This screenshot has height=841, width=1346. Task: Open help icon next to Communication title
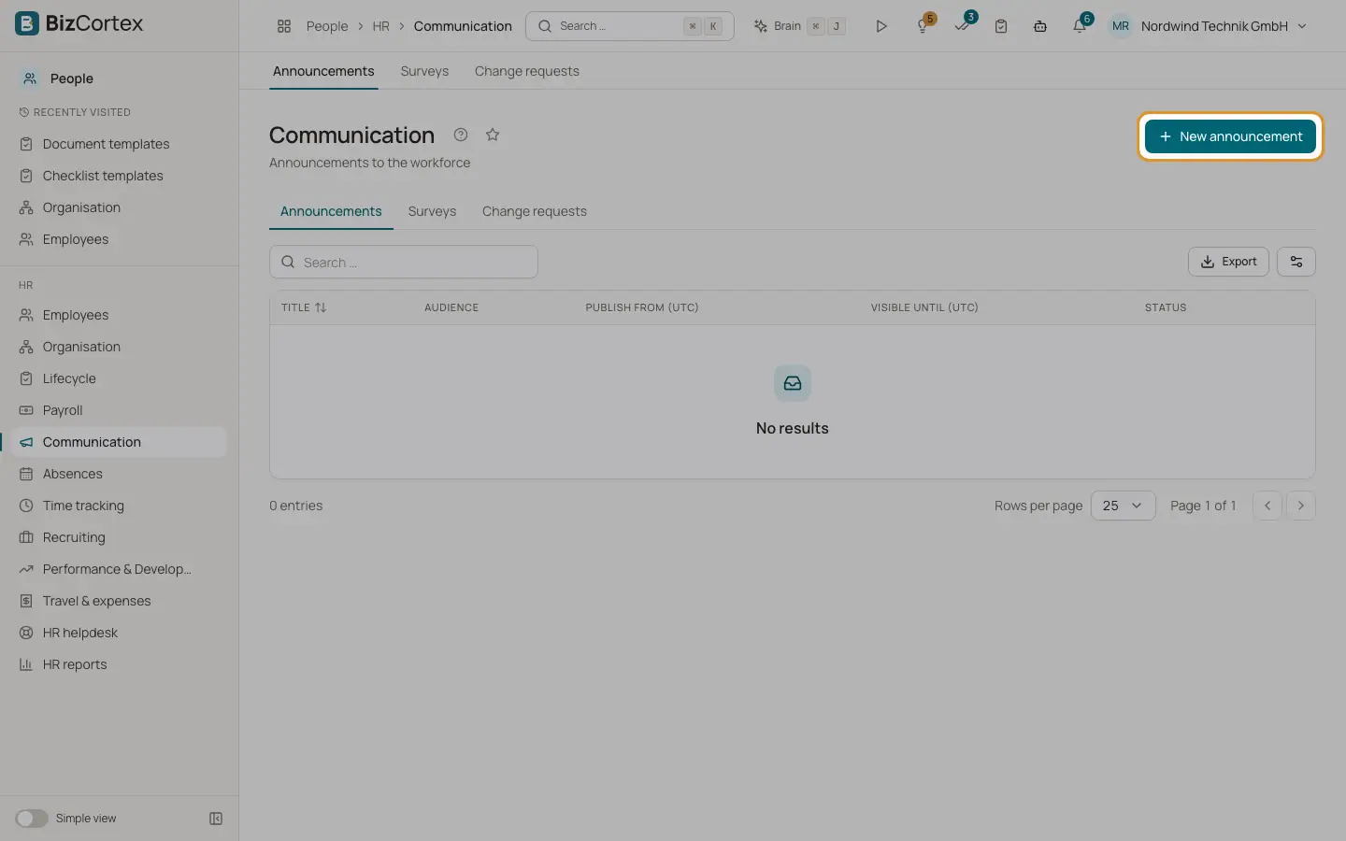461,135
